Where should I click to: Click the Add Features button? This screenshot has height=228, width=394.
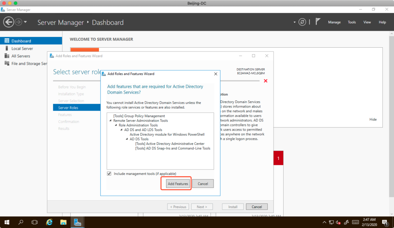178,184
